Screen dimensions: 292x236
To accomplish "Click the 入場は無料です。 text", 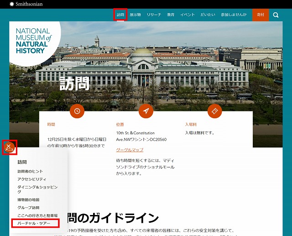I will coord(200,133).
